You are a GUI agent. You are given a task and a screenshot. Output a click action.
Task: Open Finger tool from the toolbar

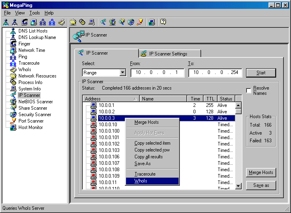[x=24, y=22]
